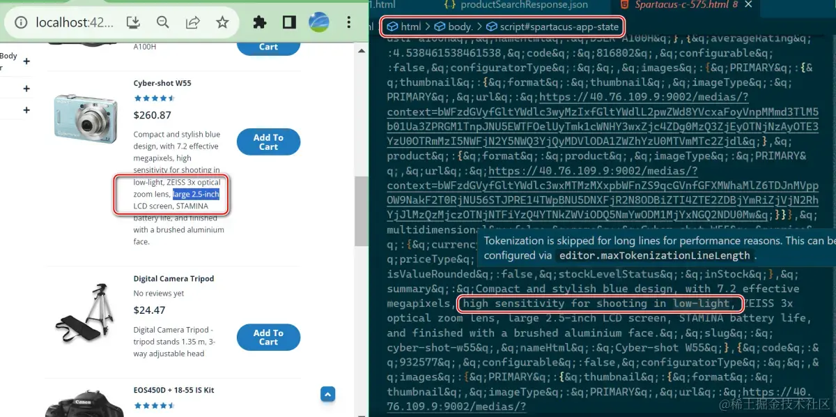Open the Digital Camera Tripod product title
836x417 pixels.
click(173, 278)
